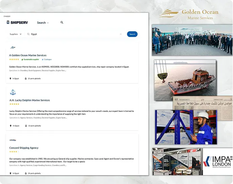This screenshot has height=184, width=233.
Task: Click the Lucky Dolphin logo thumbnail
Action: (x=13, y=92)
